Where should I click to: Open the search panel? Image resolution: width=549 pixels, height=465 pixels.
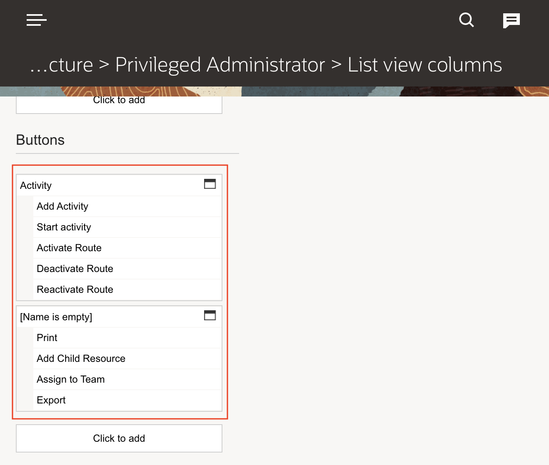pos(466,20)
